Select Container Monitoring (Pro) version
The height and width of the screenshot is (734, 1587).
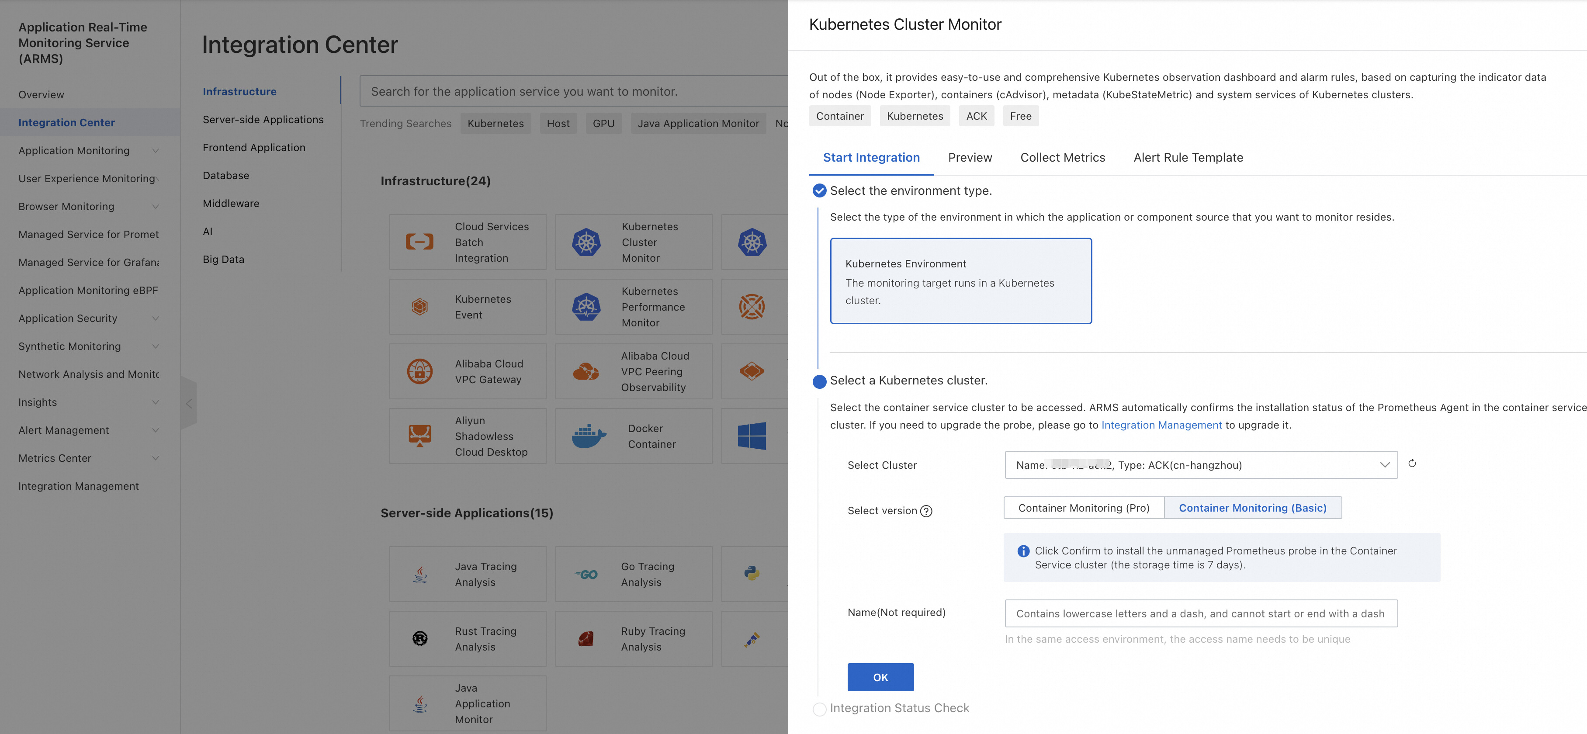pos(1084,508)
